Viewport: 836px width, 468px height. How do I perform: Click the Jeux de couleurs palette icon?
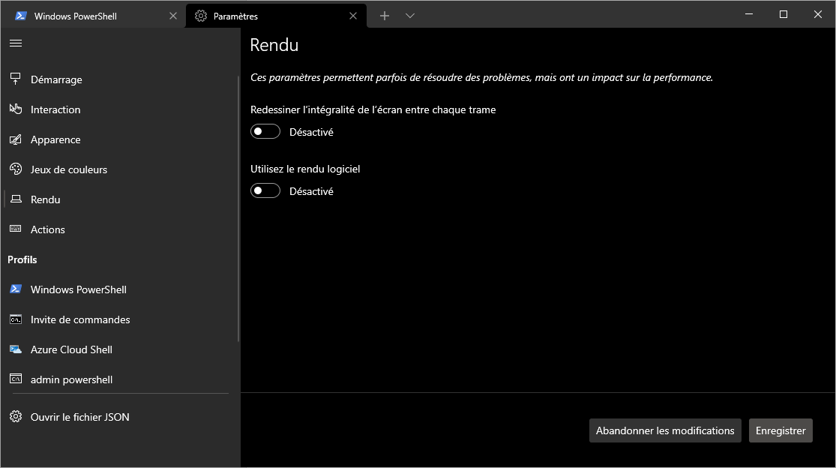pyautogui.click(x=15, y=169)
